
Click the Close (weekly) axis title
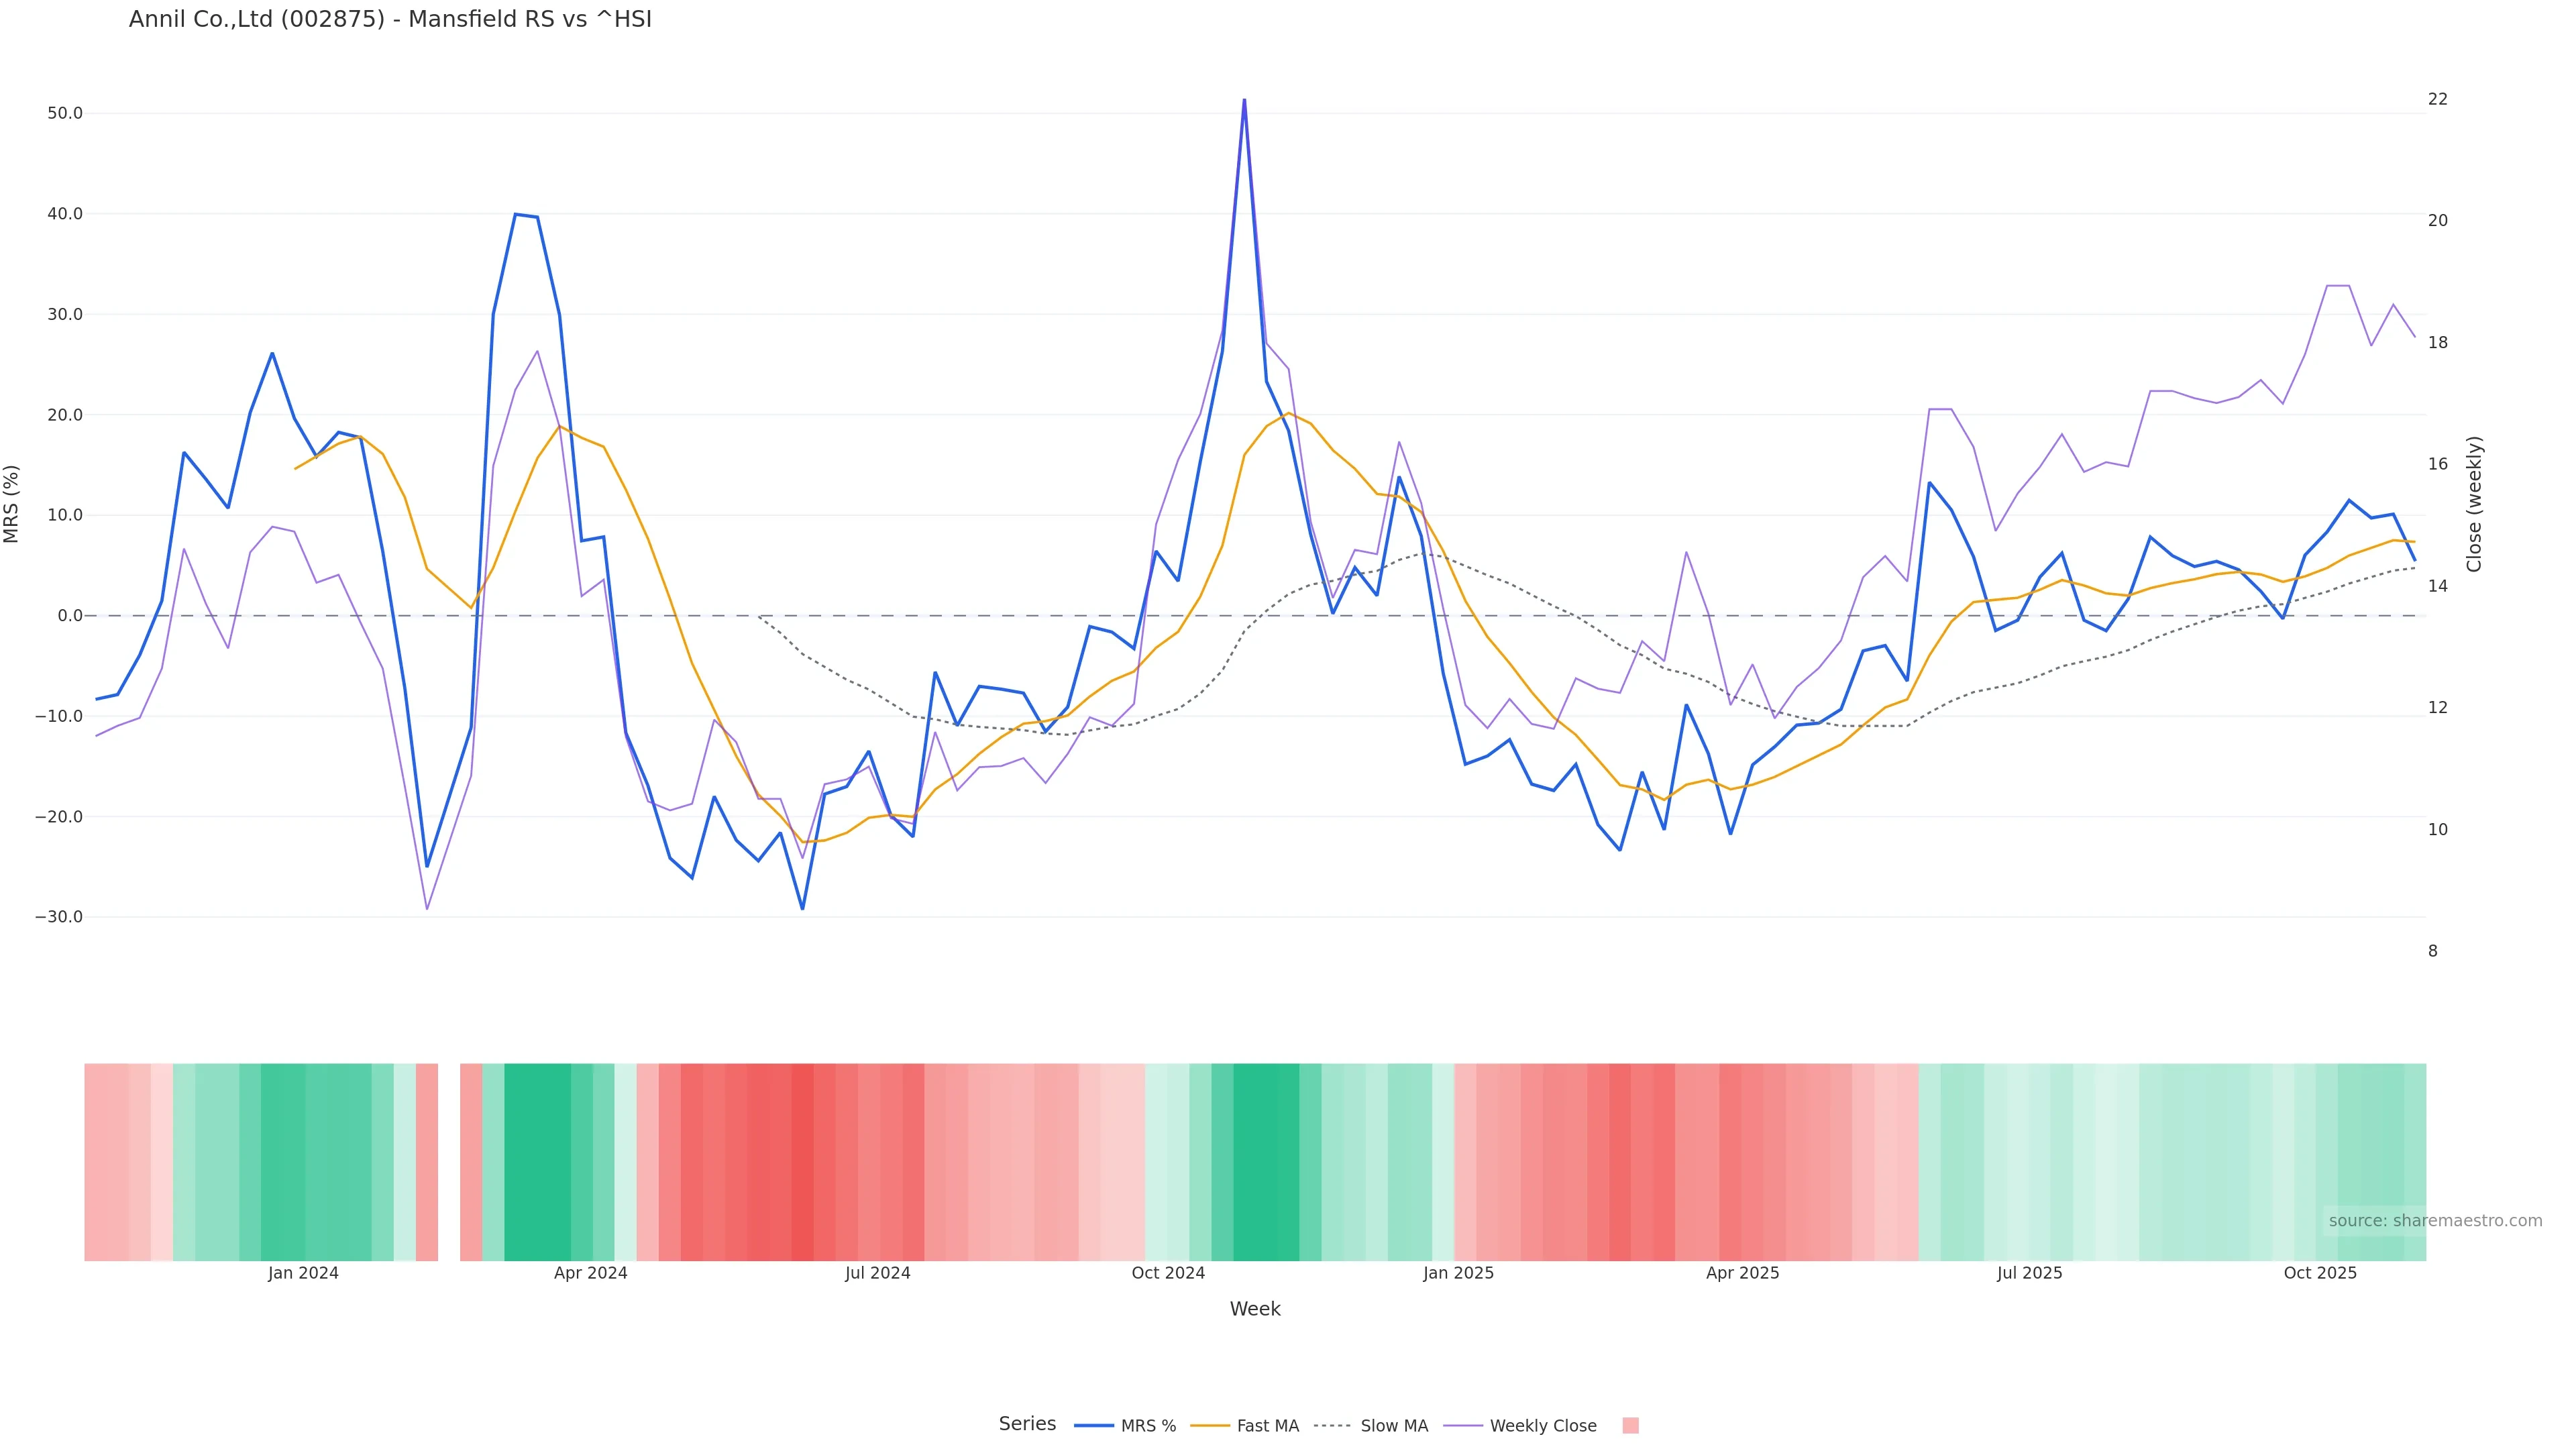2474,504
